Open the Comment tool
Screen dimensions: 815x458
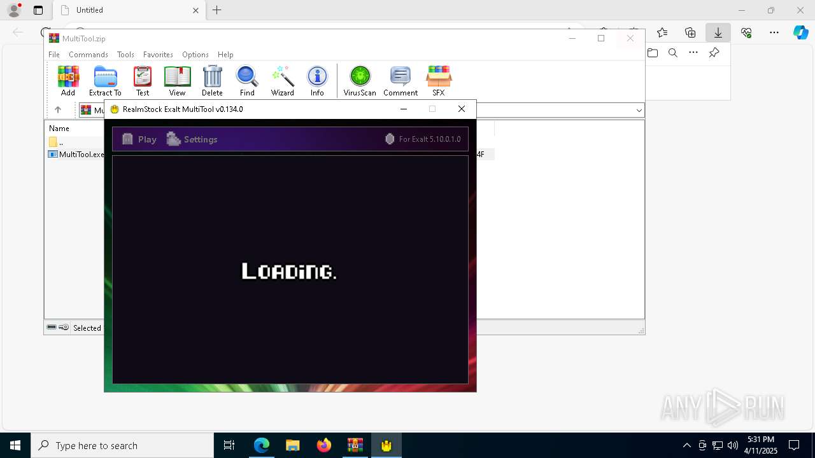pyautogui.click(x=400, y=81)
